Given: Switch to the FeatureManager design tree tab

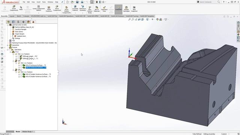Looking at the screenshot, I should pyautogui.click(x=8, y=22).
